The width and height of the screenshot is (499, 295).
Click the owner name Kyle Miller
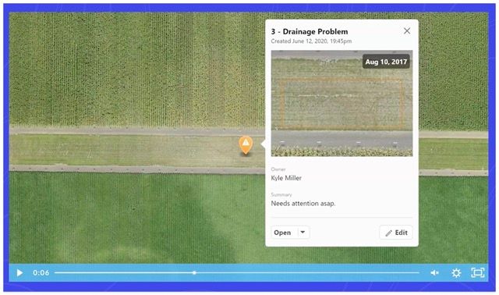coord(286,178)
